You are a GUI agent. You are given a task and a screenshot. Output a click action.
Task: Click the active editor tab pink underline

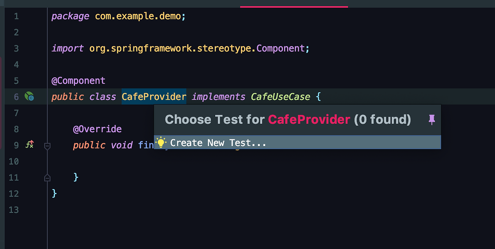click(294, 7)
